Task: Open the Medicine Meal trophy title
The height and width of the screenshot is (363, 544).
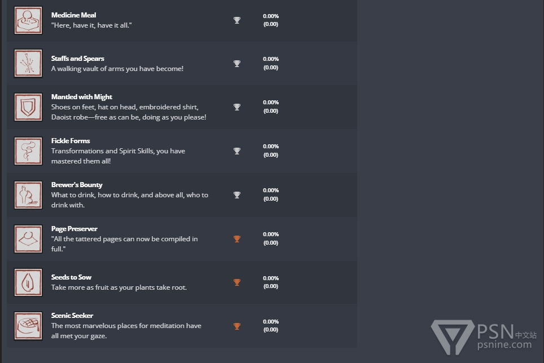Action: click(x=73, y=15)
